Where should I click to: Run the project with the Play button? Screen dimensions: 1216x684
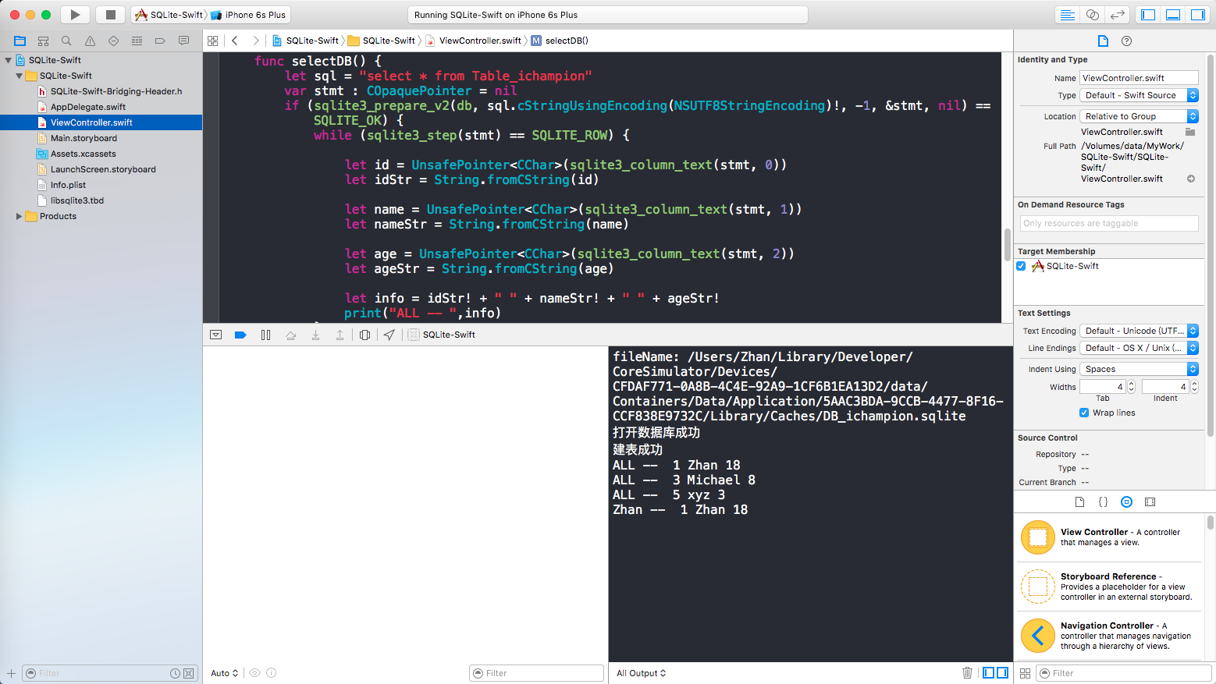[x=75, y=15]
